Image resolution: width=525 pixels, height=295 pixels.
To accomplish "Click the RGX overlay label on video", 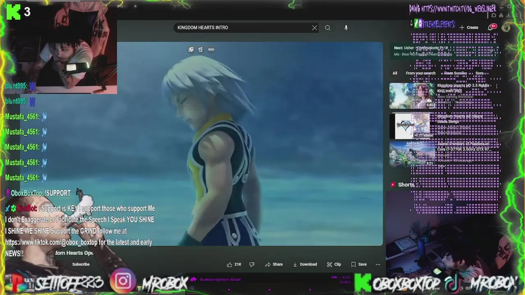I will click(x=211, y=50).
